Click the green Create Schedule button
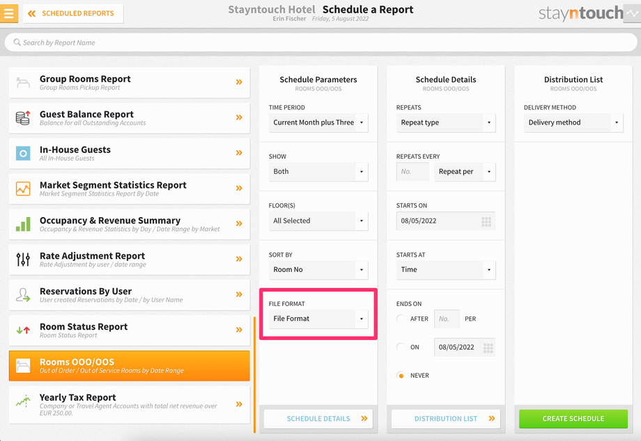641x441 pixels. (573, 419)
